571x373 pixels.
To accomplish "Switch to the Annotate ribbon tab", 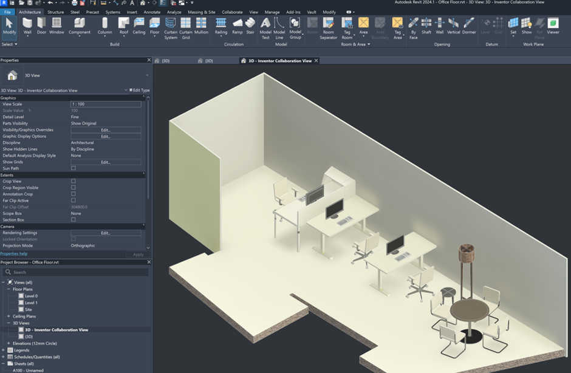I will [152, 12].
